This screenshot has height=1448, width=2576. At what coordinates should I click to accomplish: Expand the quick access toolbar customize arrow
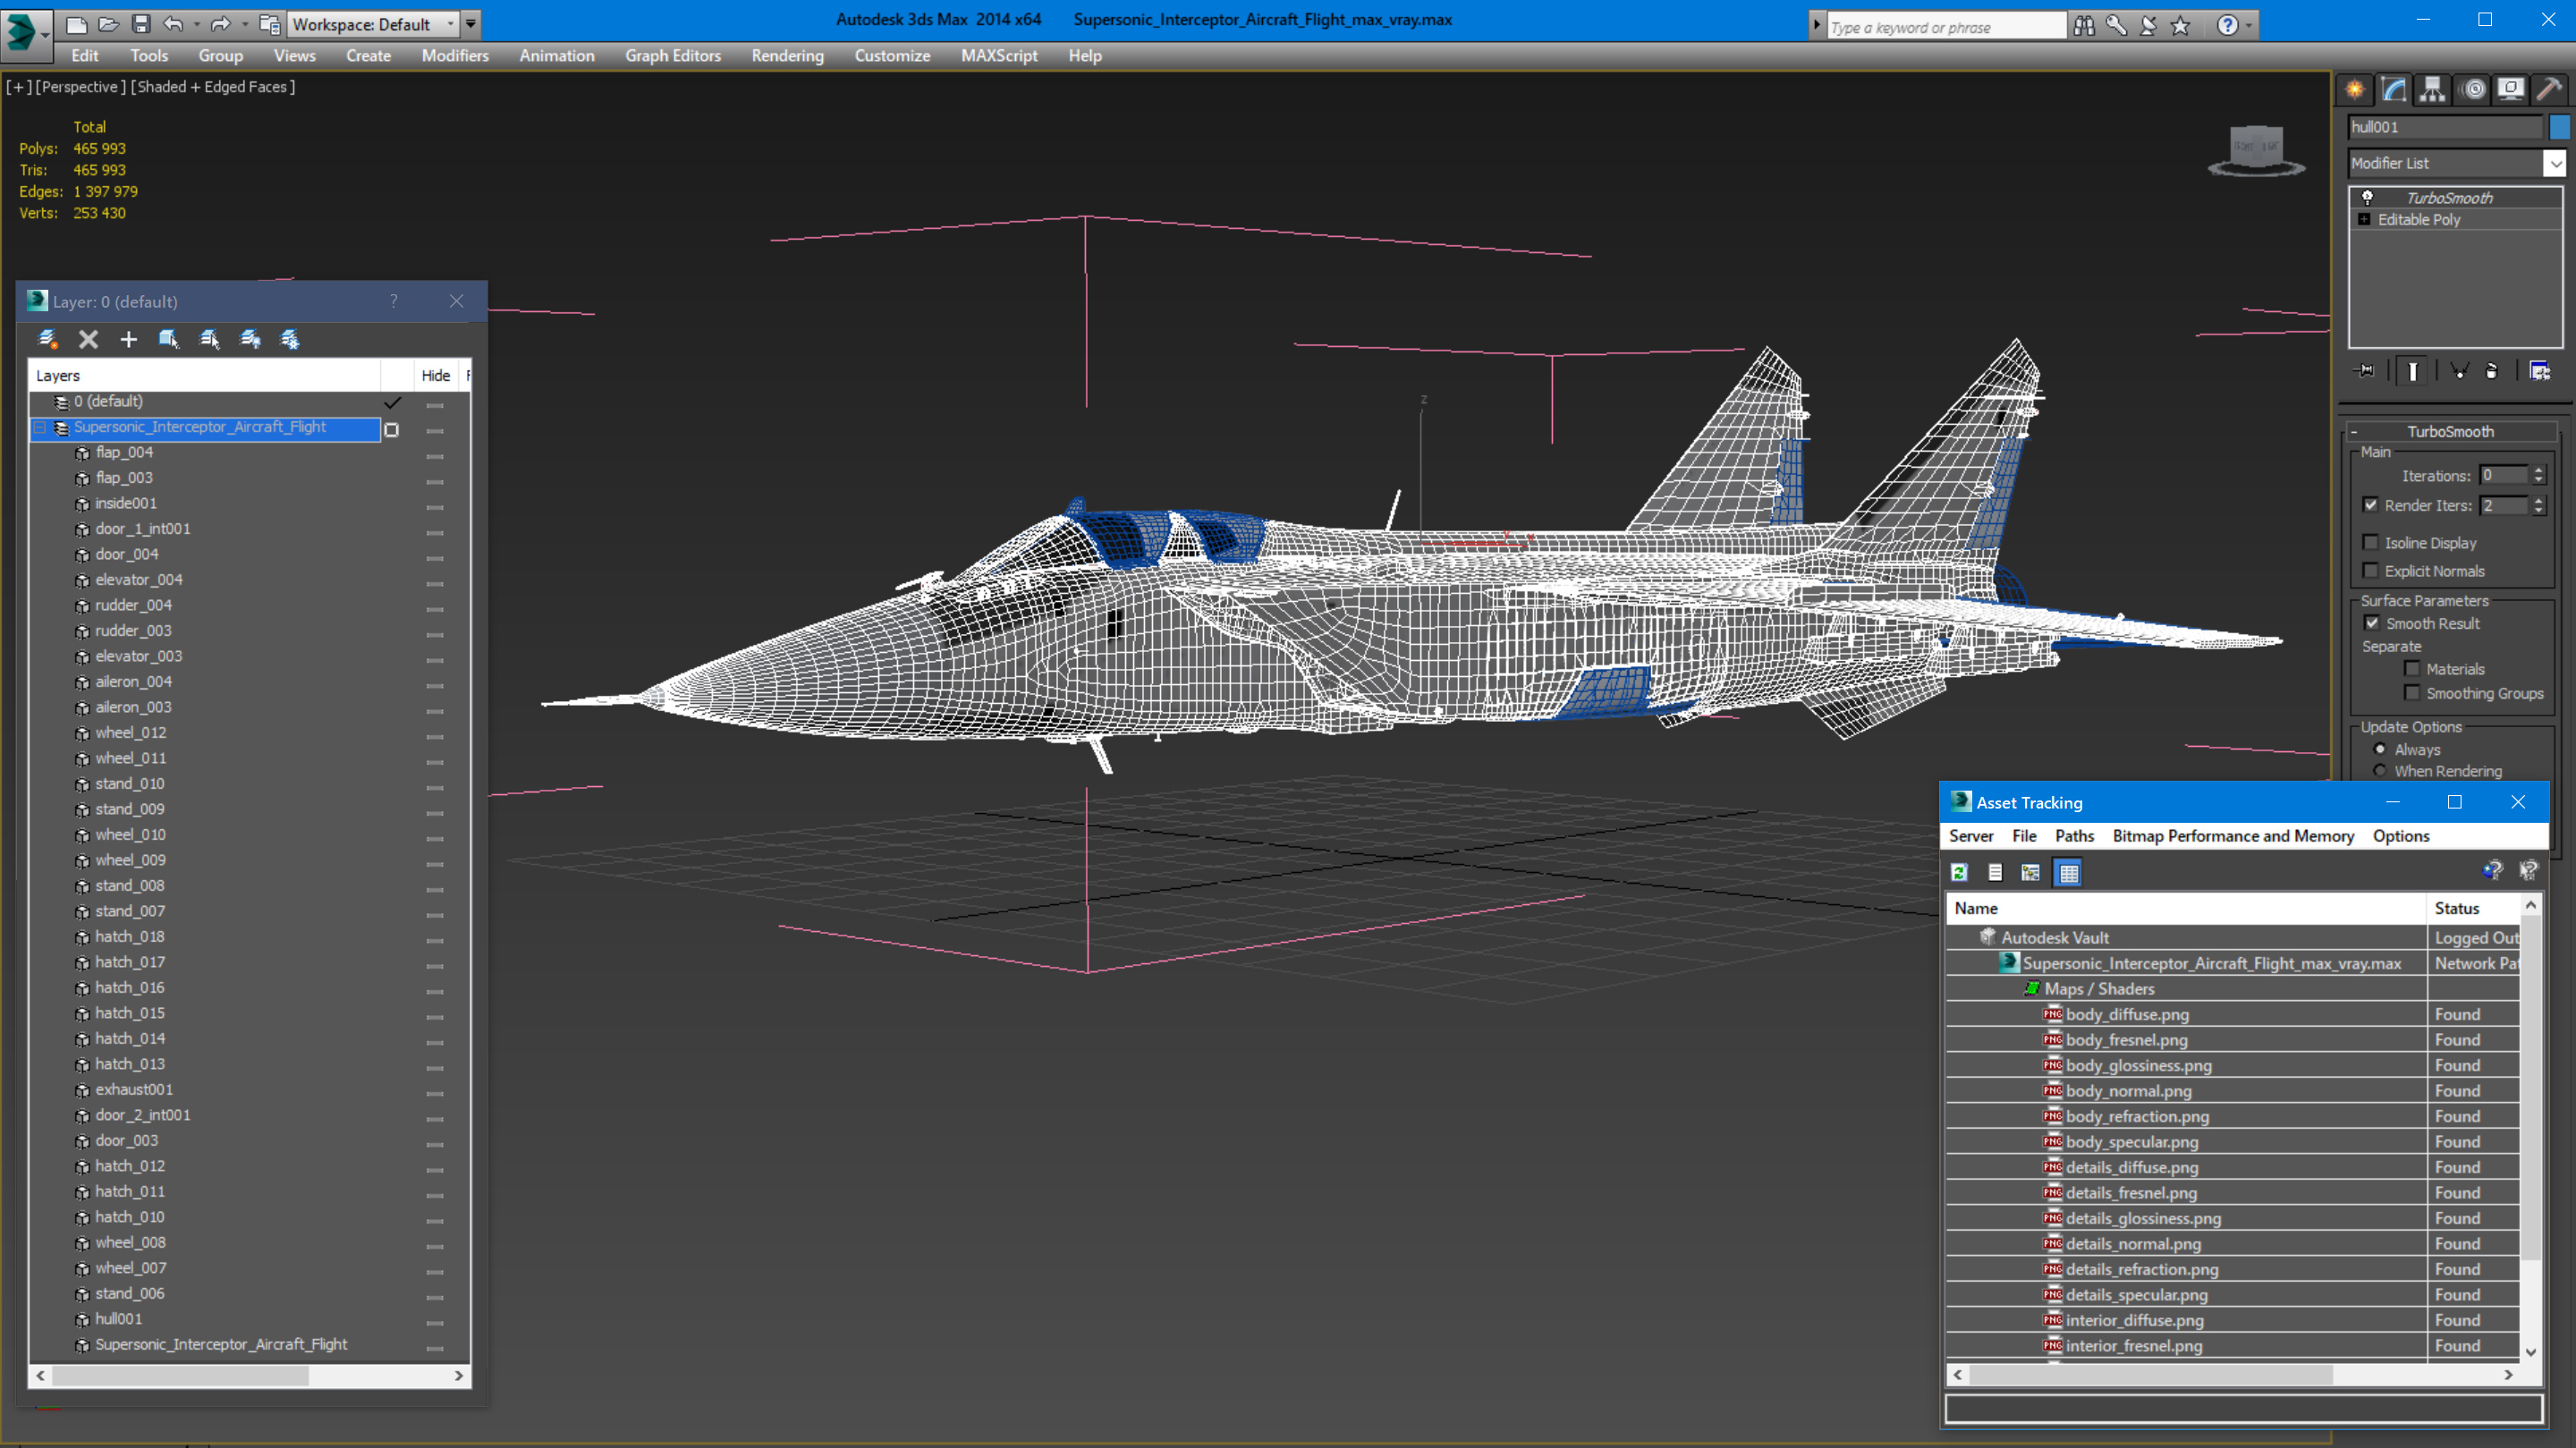471,24
